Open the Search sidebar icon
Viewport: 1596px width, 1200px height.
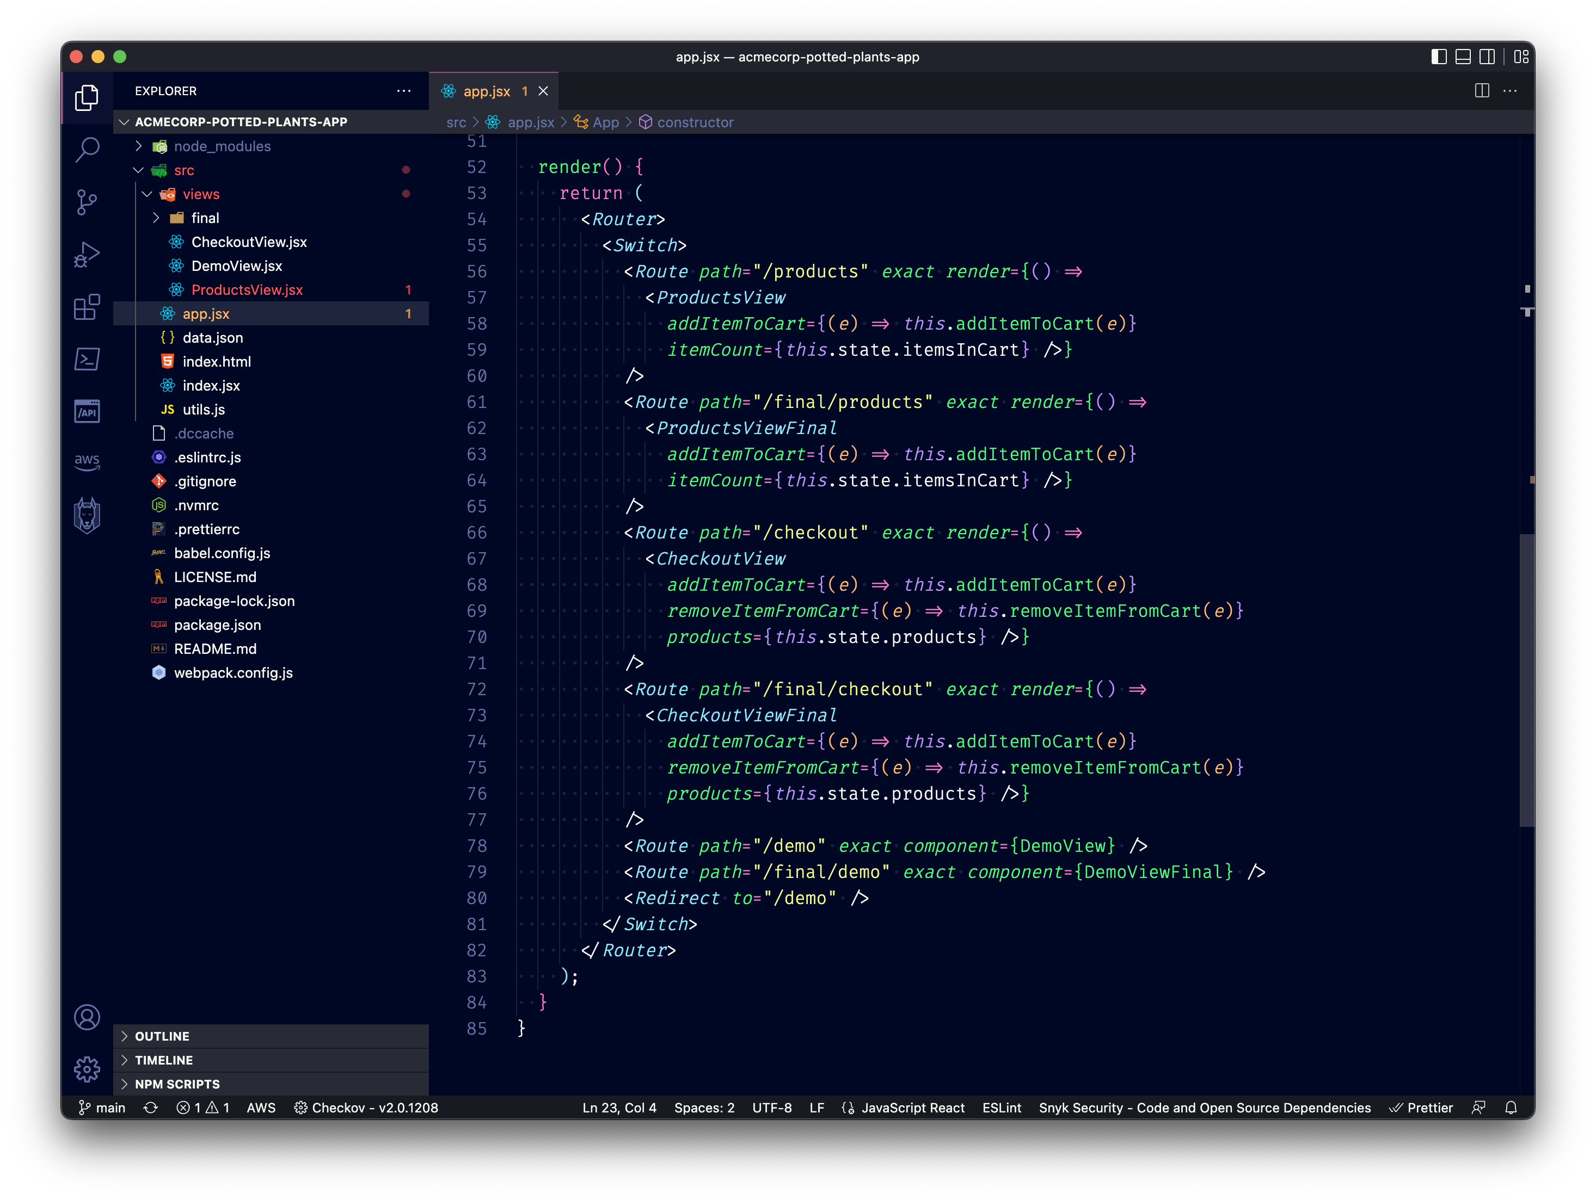[x=87, y=149]
